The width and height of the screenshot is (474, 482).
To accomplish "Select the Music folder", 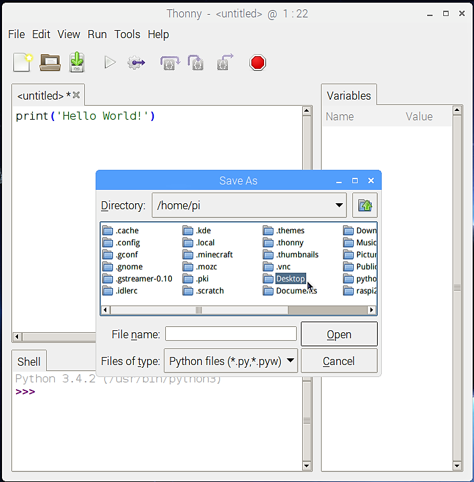I will [360, 243].
